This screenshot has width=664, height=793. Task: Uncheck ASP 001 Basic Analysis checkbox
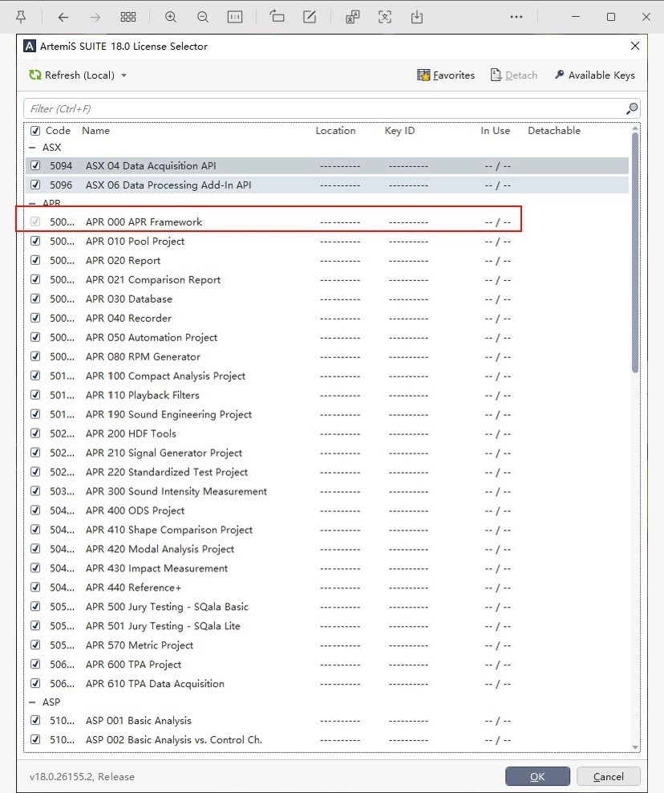[35, 720]
